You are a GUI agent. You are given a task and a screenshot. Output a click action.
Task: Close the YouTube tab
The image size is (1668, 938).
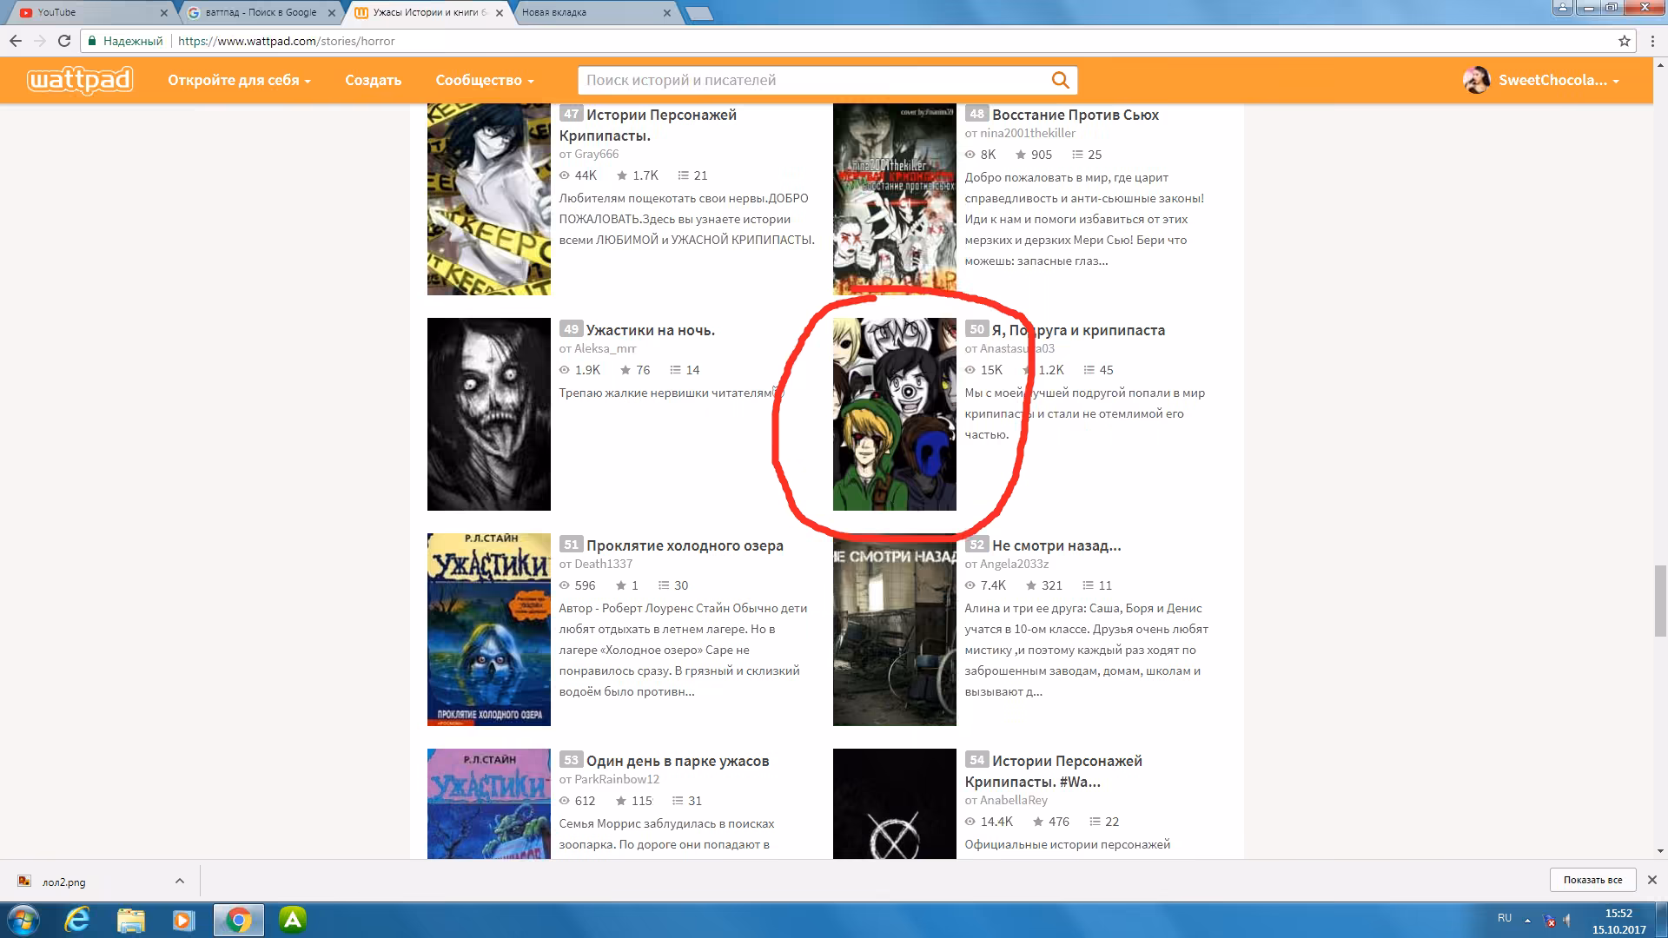[x=165, y=13]
